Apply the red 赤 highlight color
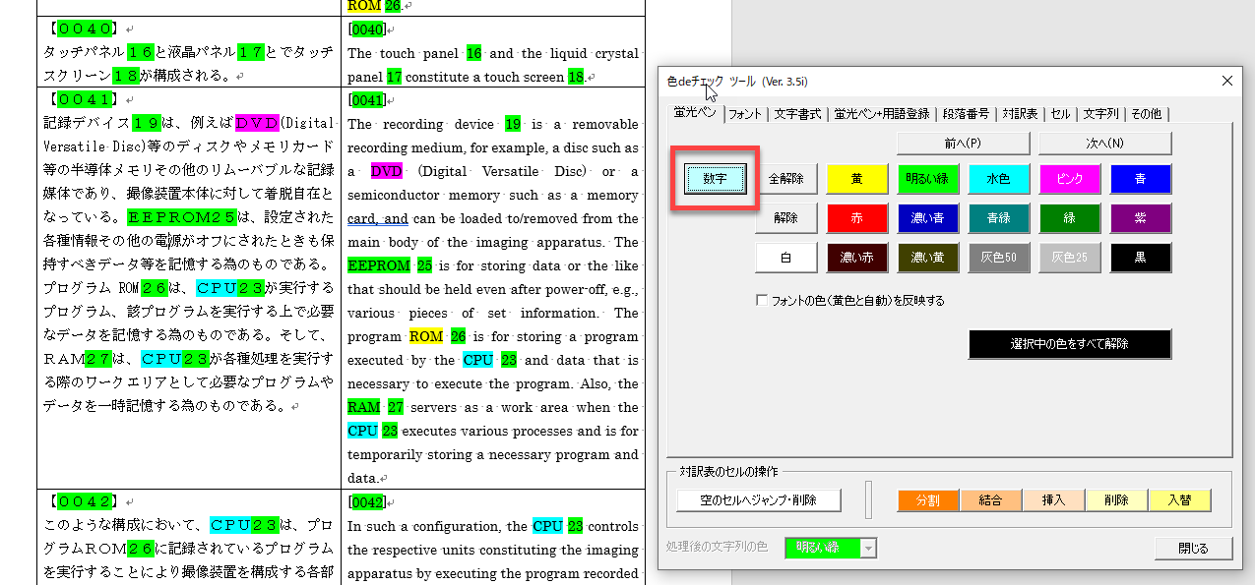This screenshot has height=585, width=1255. click(x=857, y=218)
